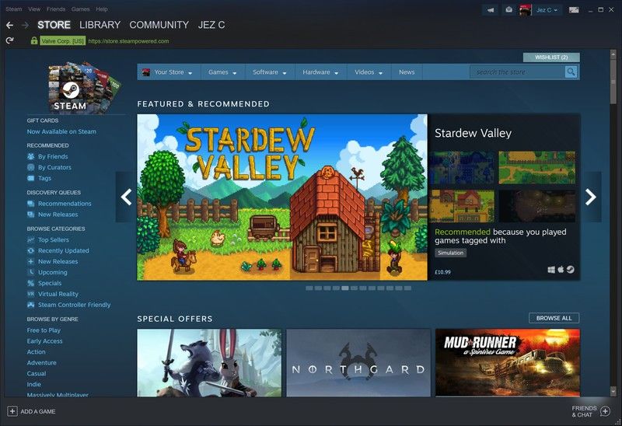Open Now Available on Steam link
The image size is (622, 426).
tap(61, 131)
